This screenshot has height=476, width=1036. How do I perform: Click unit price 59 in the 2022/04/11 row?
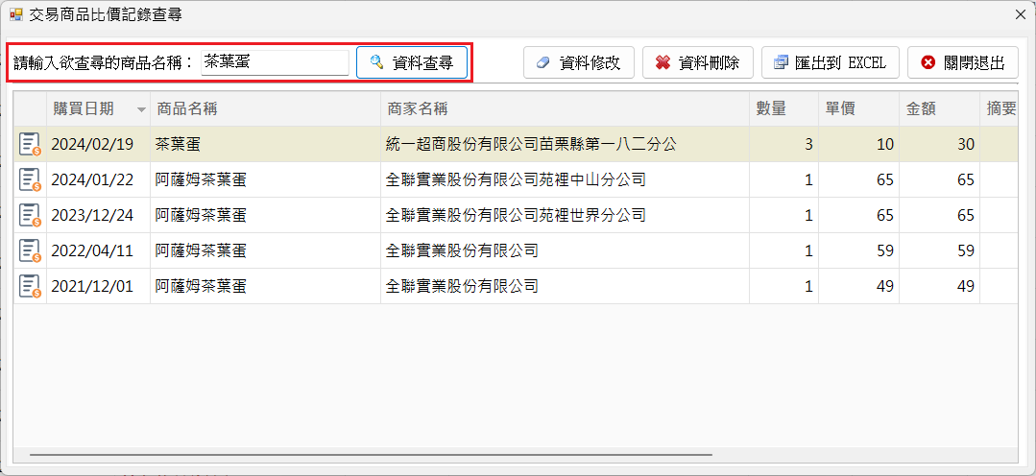click(x=859, y=250)
